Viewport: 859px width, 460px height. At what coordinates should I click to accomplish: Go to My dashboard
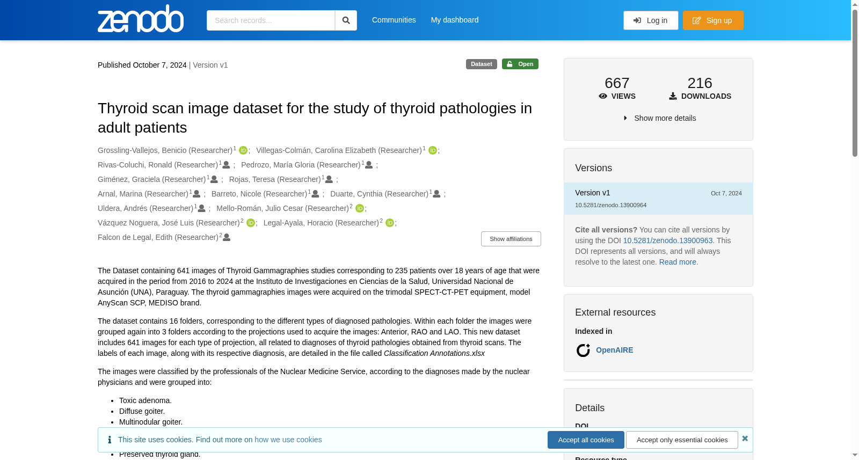click(x=455, y=20)
